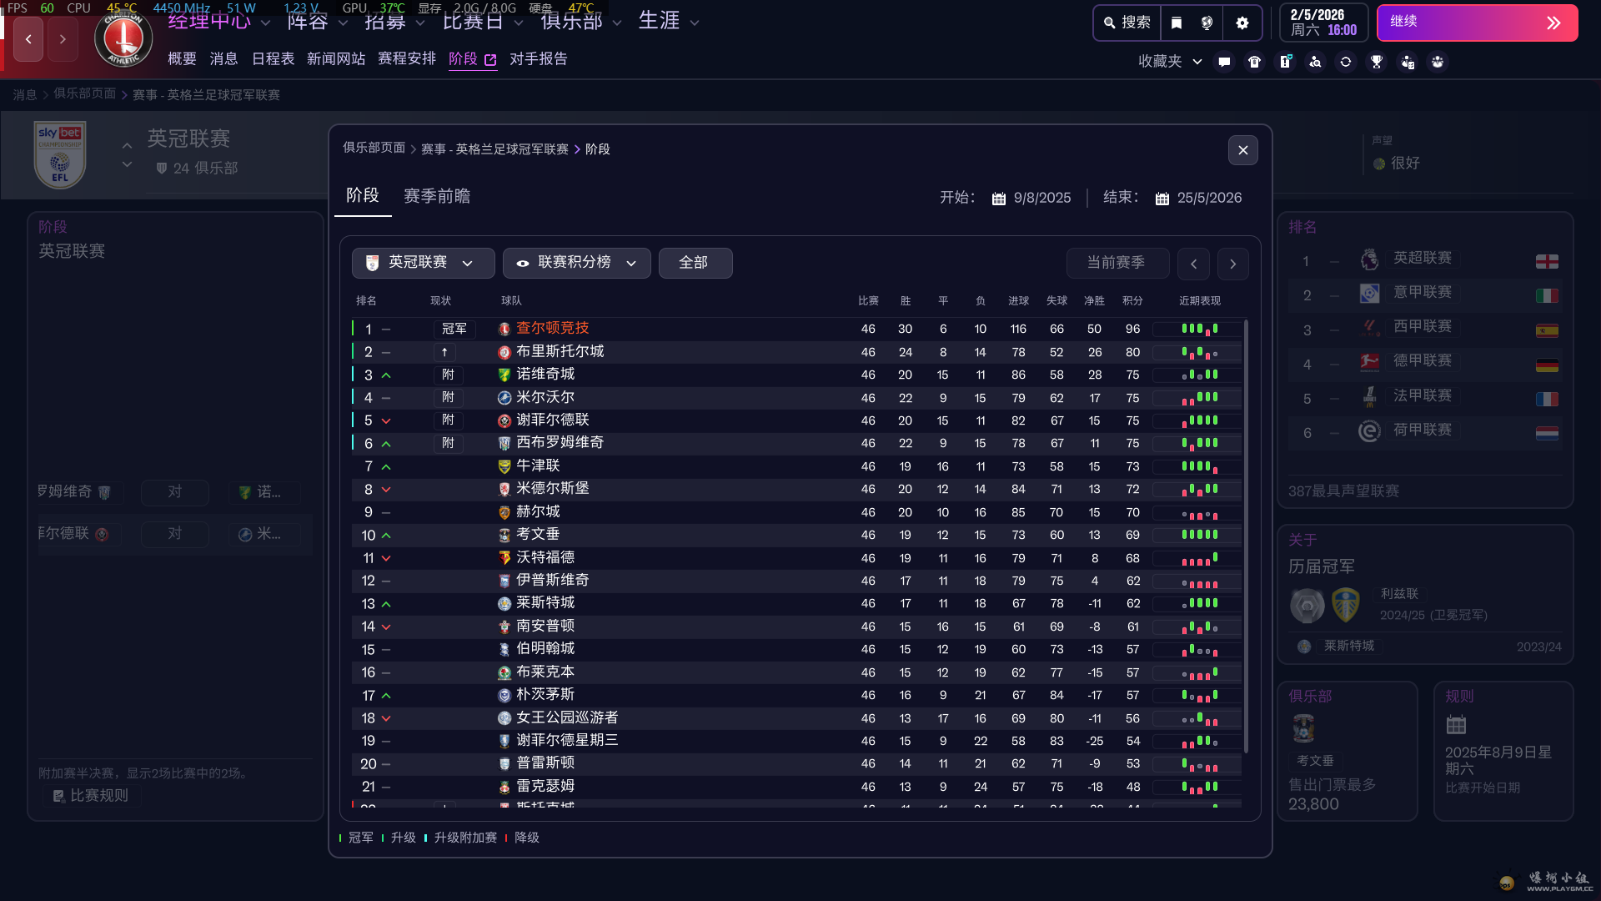
Task: Click the globe world icon
Action: [x=1207, y=23]
